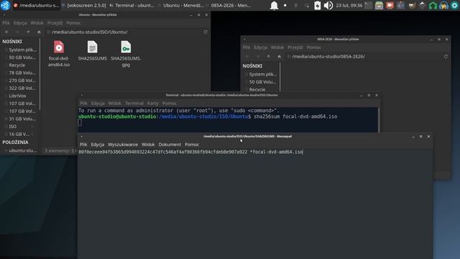This screenshot has width=460, height=259.
Task: Go home in the 085A-2E26 window
Action: (x=279, y=56)
